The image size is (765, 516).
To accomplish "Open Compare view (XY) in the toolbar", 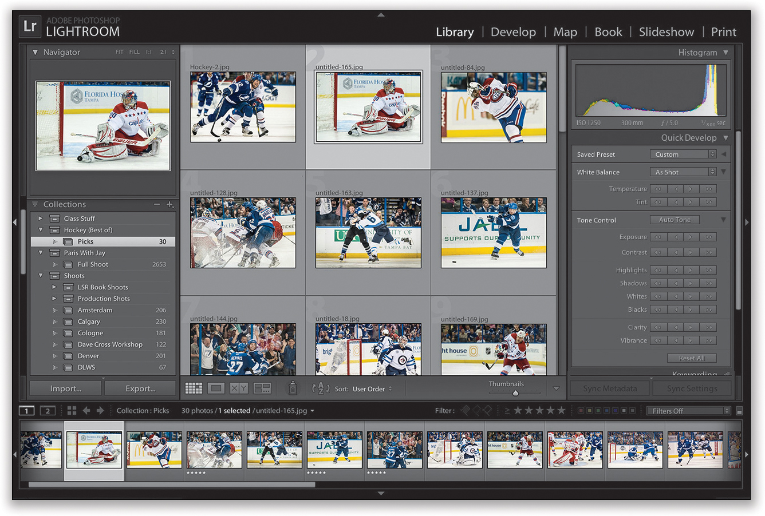I will 239,388.
